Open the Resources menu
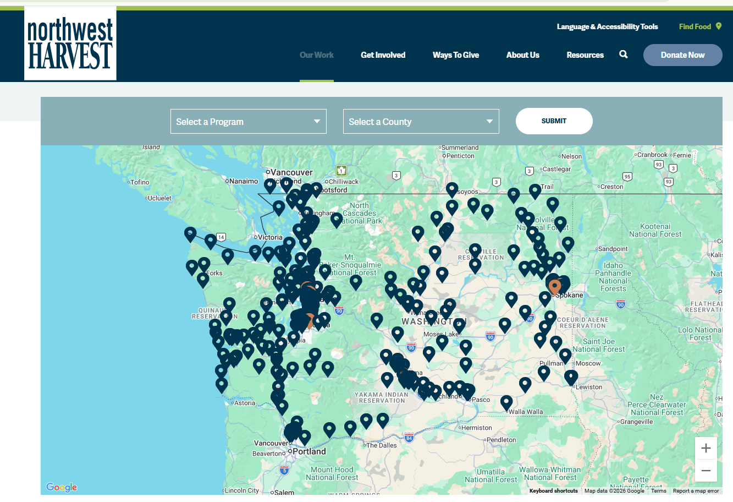 (585, 55)
